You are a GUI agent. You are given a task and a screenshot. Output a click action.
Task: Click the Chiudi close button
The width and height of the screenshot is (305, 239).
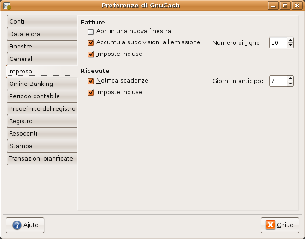(x=280, y=225)
